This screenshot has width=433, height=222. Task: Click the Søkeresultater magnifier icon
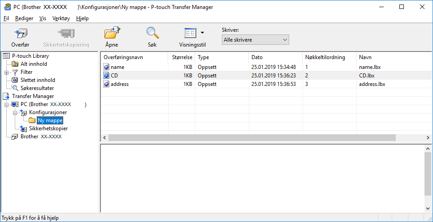(15, 88)
